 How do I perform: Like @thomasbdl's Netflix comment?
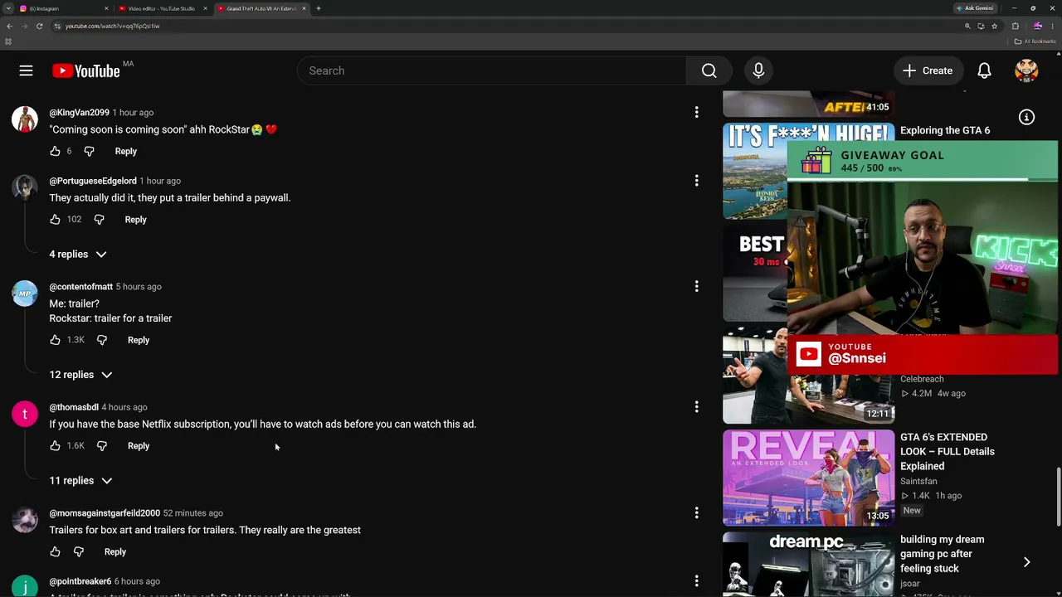[55, 445]
